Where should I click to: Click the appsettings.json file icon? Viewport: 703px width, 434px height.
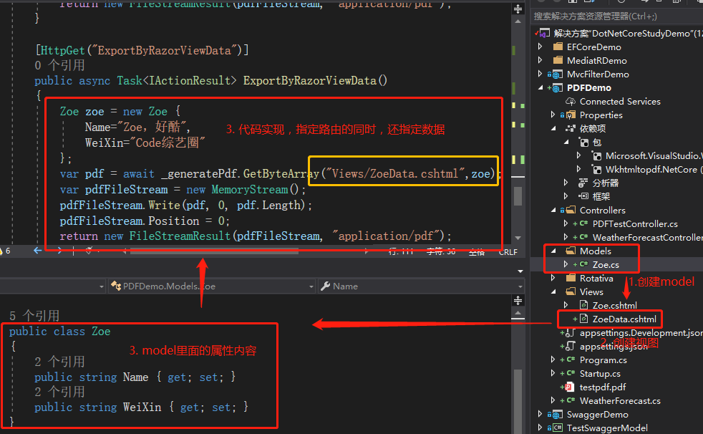click(x=571, y=346)
